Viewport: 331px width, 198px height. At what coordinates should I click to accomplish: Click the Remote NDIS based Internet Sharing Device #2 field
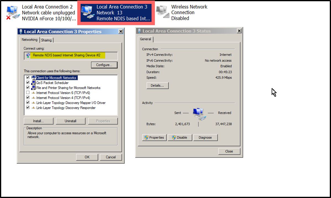click(x=71, y=56)
